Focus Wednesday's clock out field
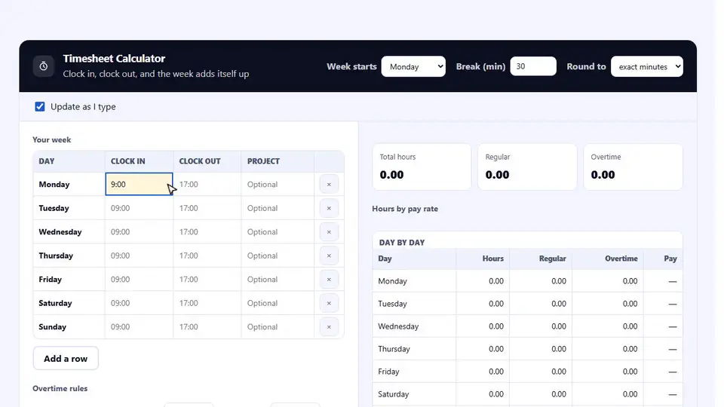Screen dimensions: 724x407 (x=207, y=231)
